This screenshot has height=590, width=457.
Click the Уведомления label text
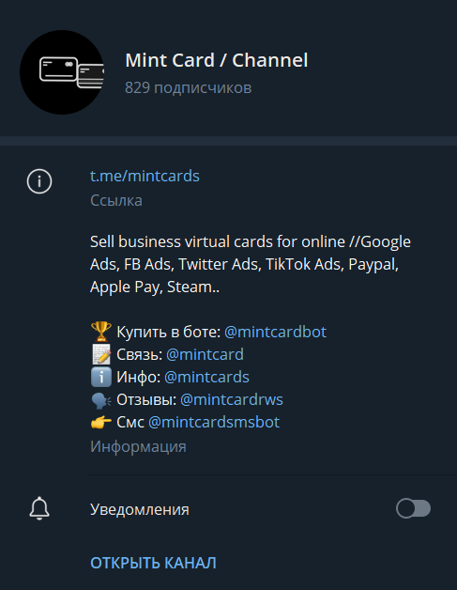(x=140, y=509)
